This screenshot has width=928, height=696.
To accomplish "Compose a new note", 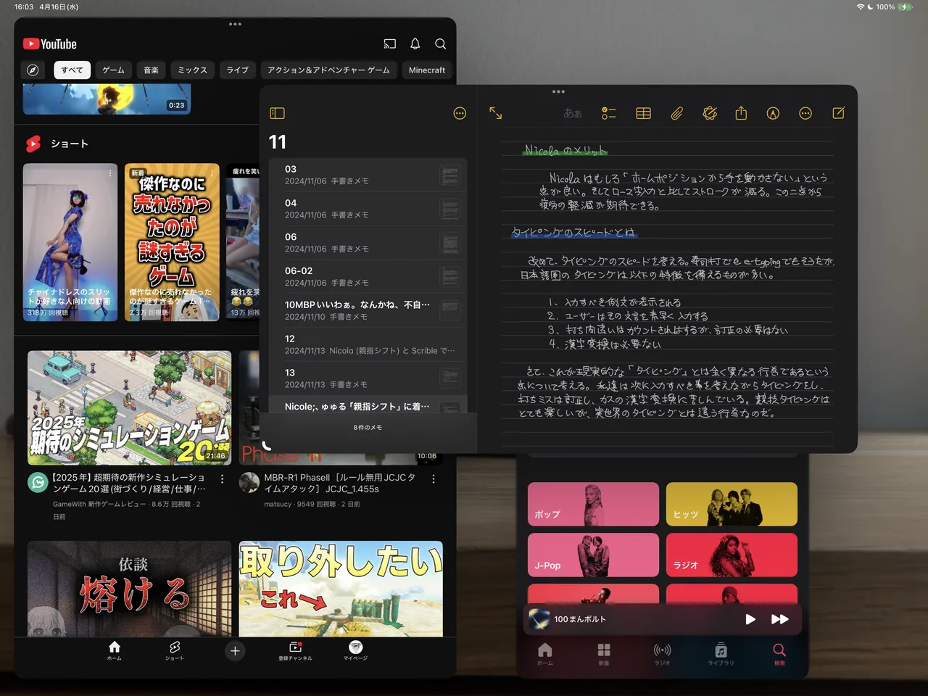I will tap(838, 114).
